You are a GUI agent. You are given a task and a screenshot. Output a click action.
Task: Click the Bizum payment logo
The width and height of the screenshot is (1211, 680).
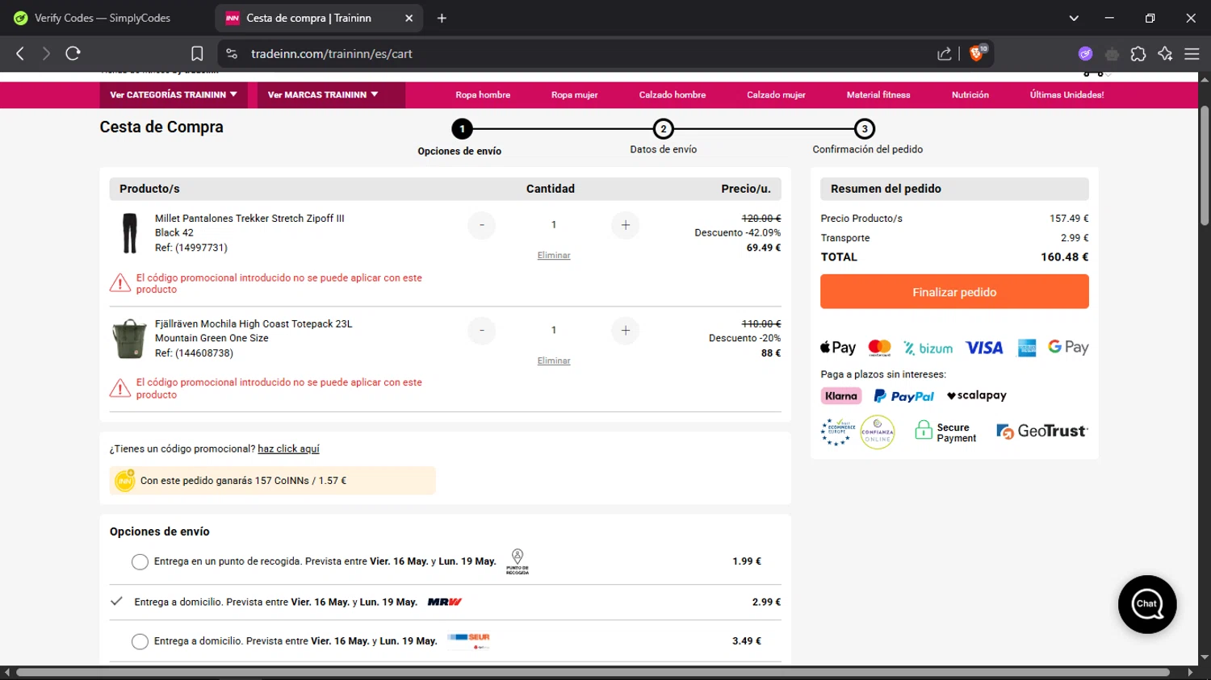coord(928,348)
